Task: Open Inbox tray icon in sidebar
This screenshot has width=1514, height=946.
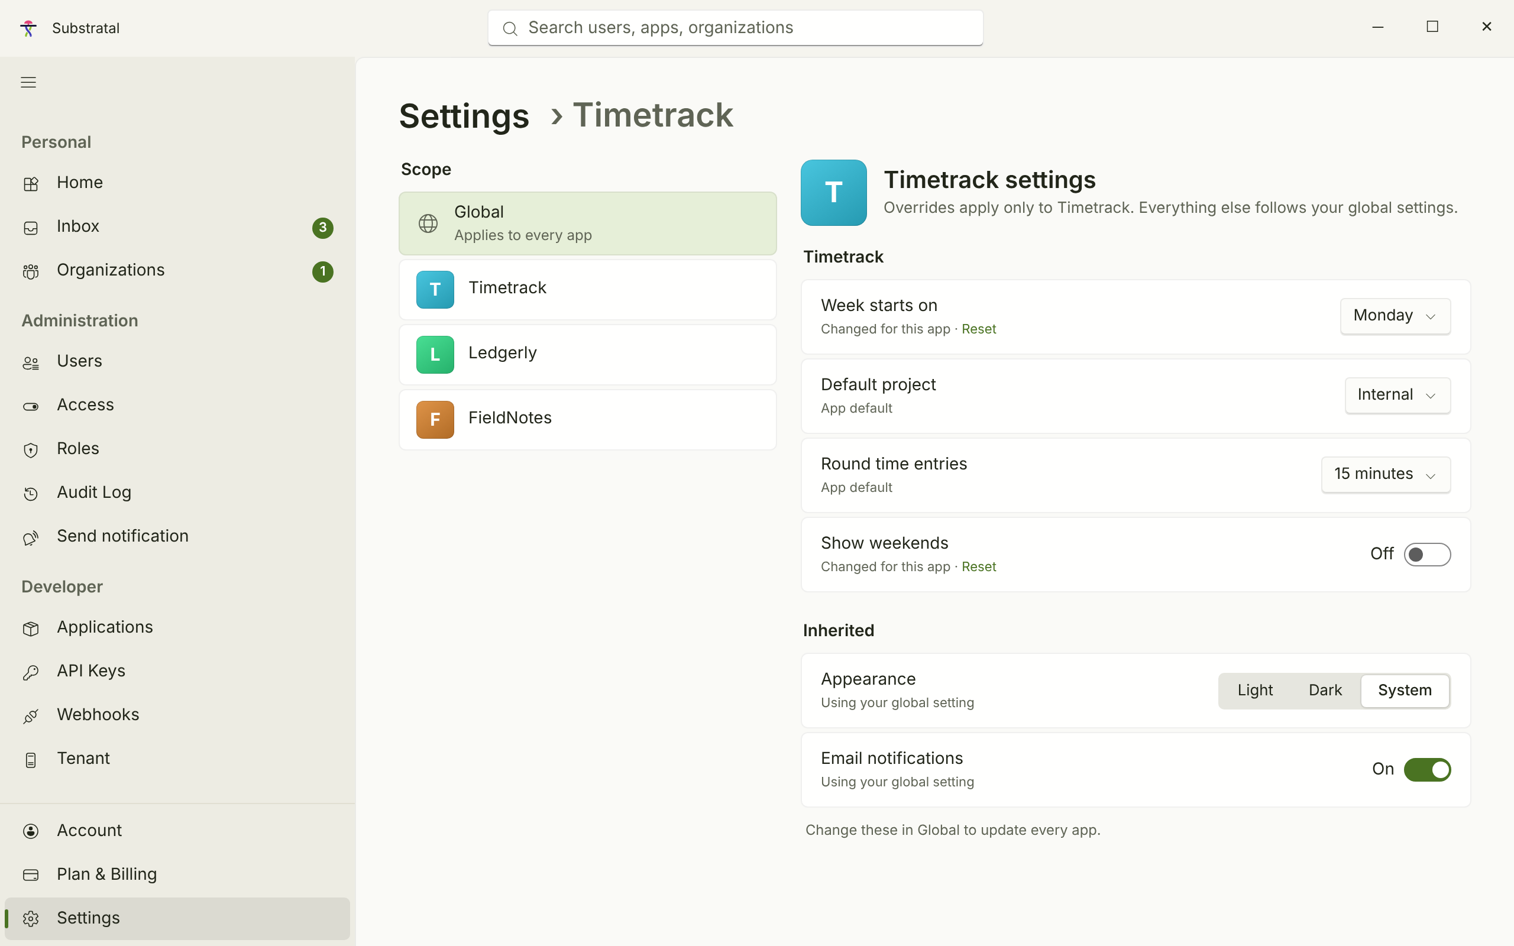Action: [x=31, y=228]
